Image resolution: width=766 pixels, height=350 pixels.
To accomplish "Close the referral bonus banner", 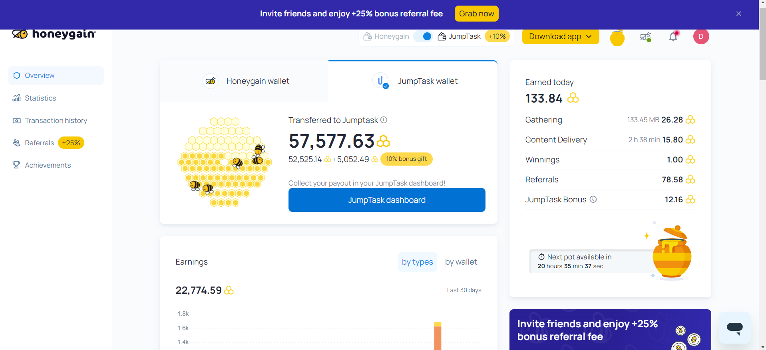I will coord(738,14).
